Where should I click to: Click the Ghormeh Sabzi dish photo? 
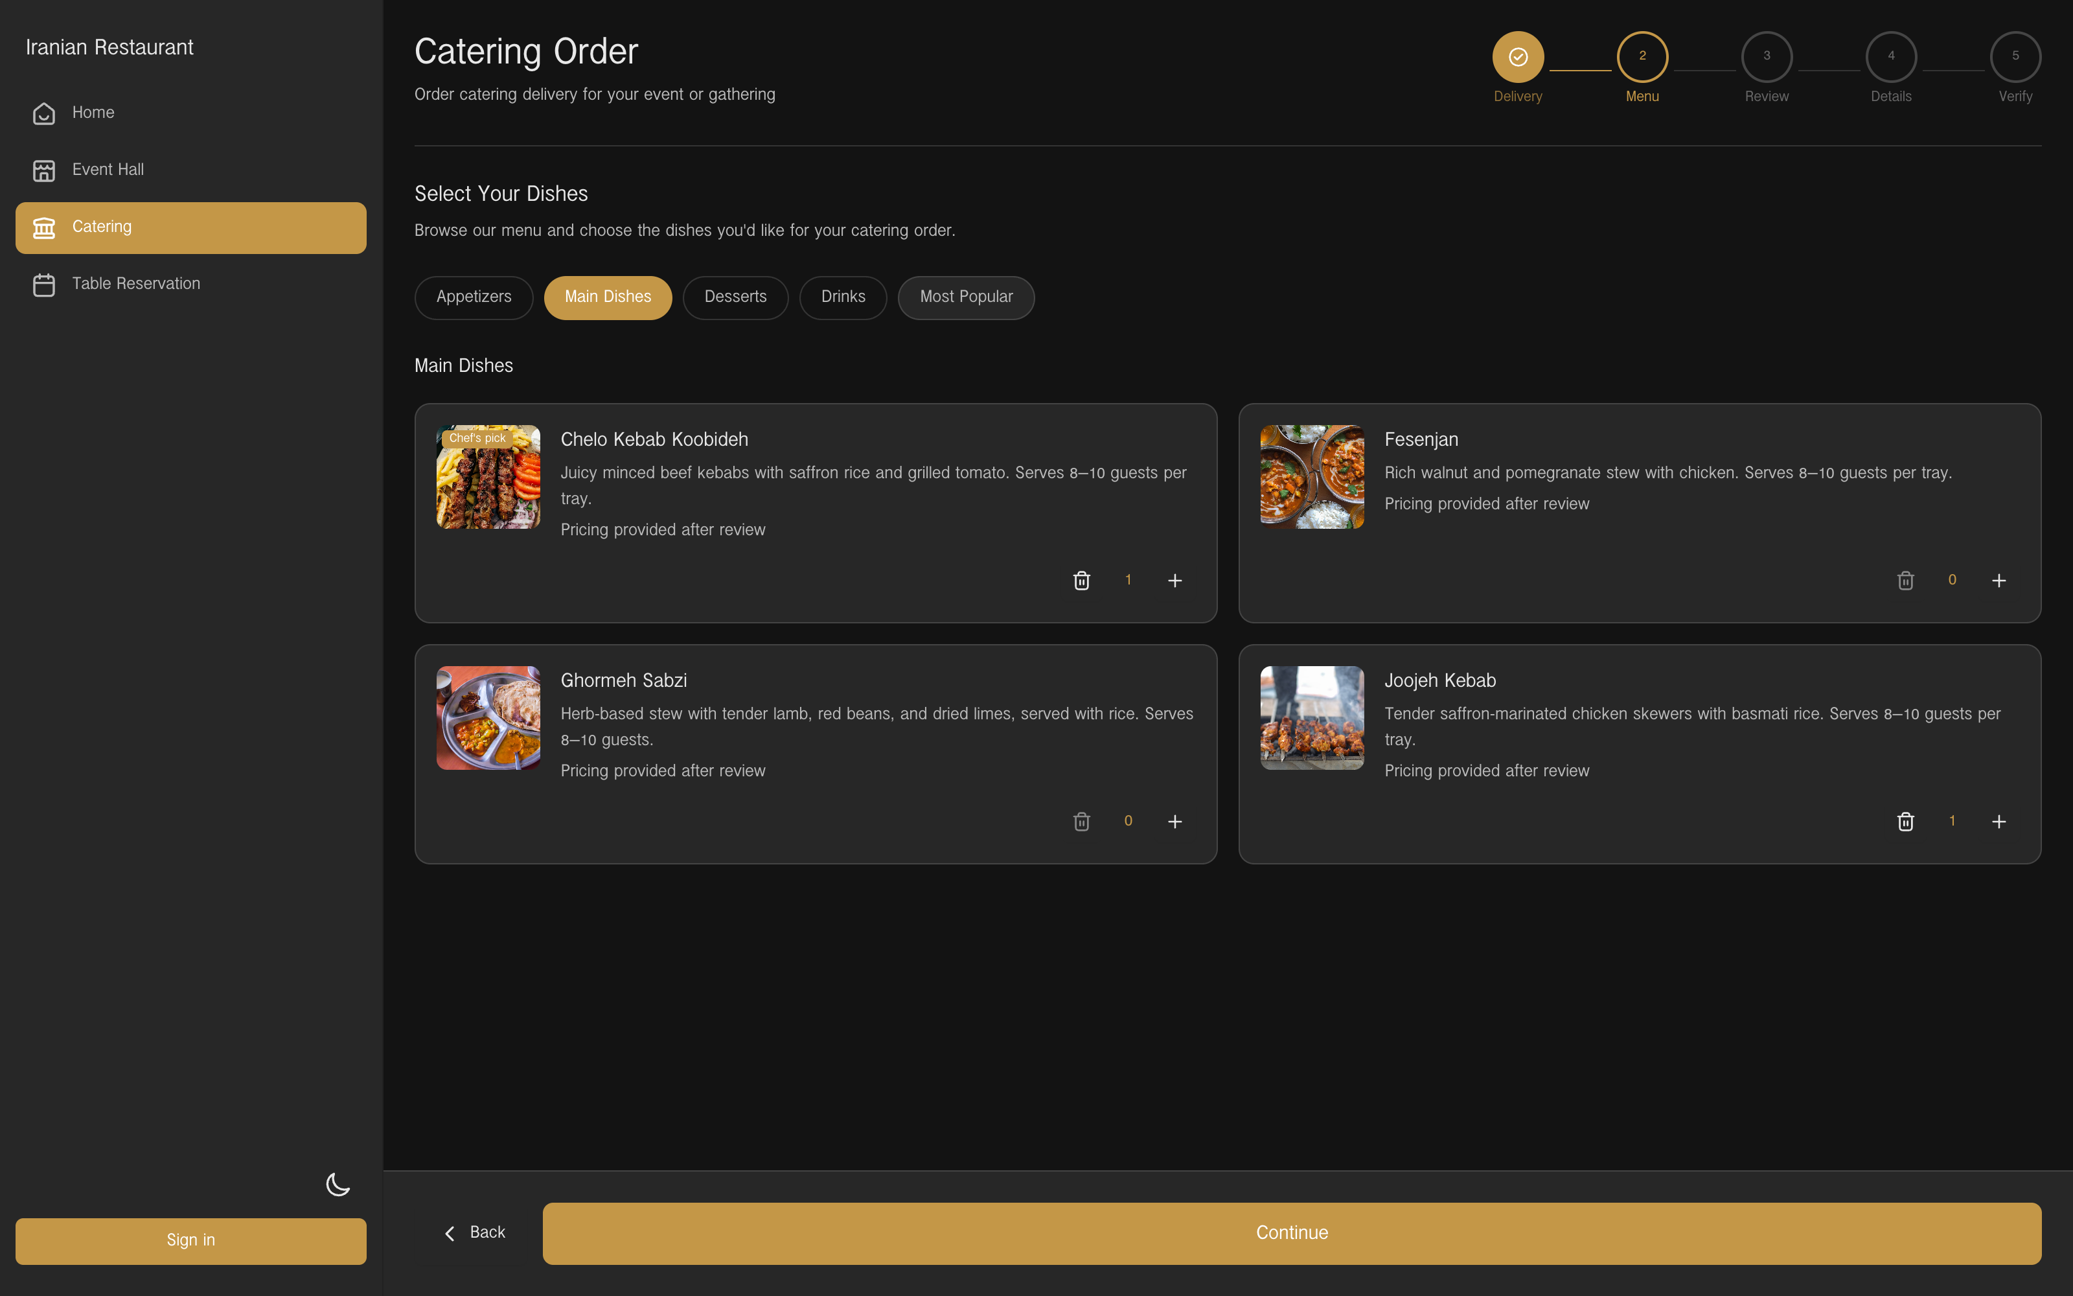(x=488, y=717)
